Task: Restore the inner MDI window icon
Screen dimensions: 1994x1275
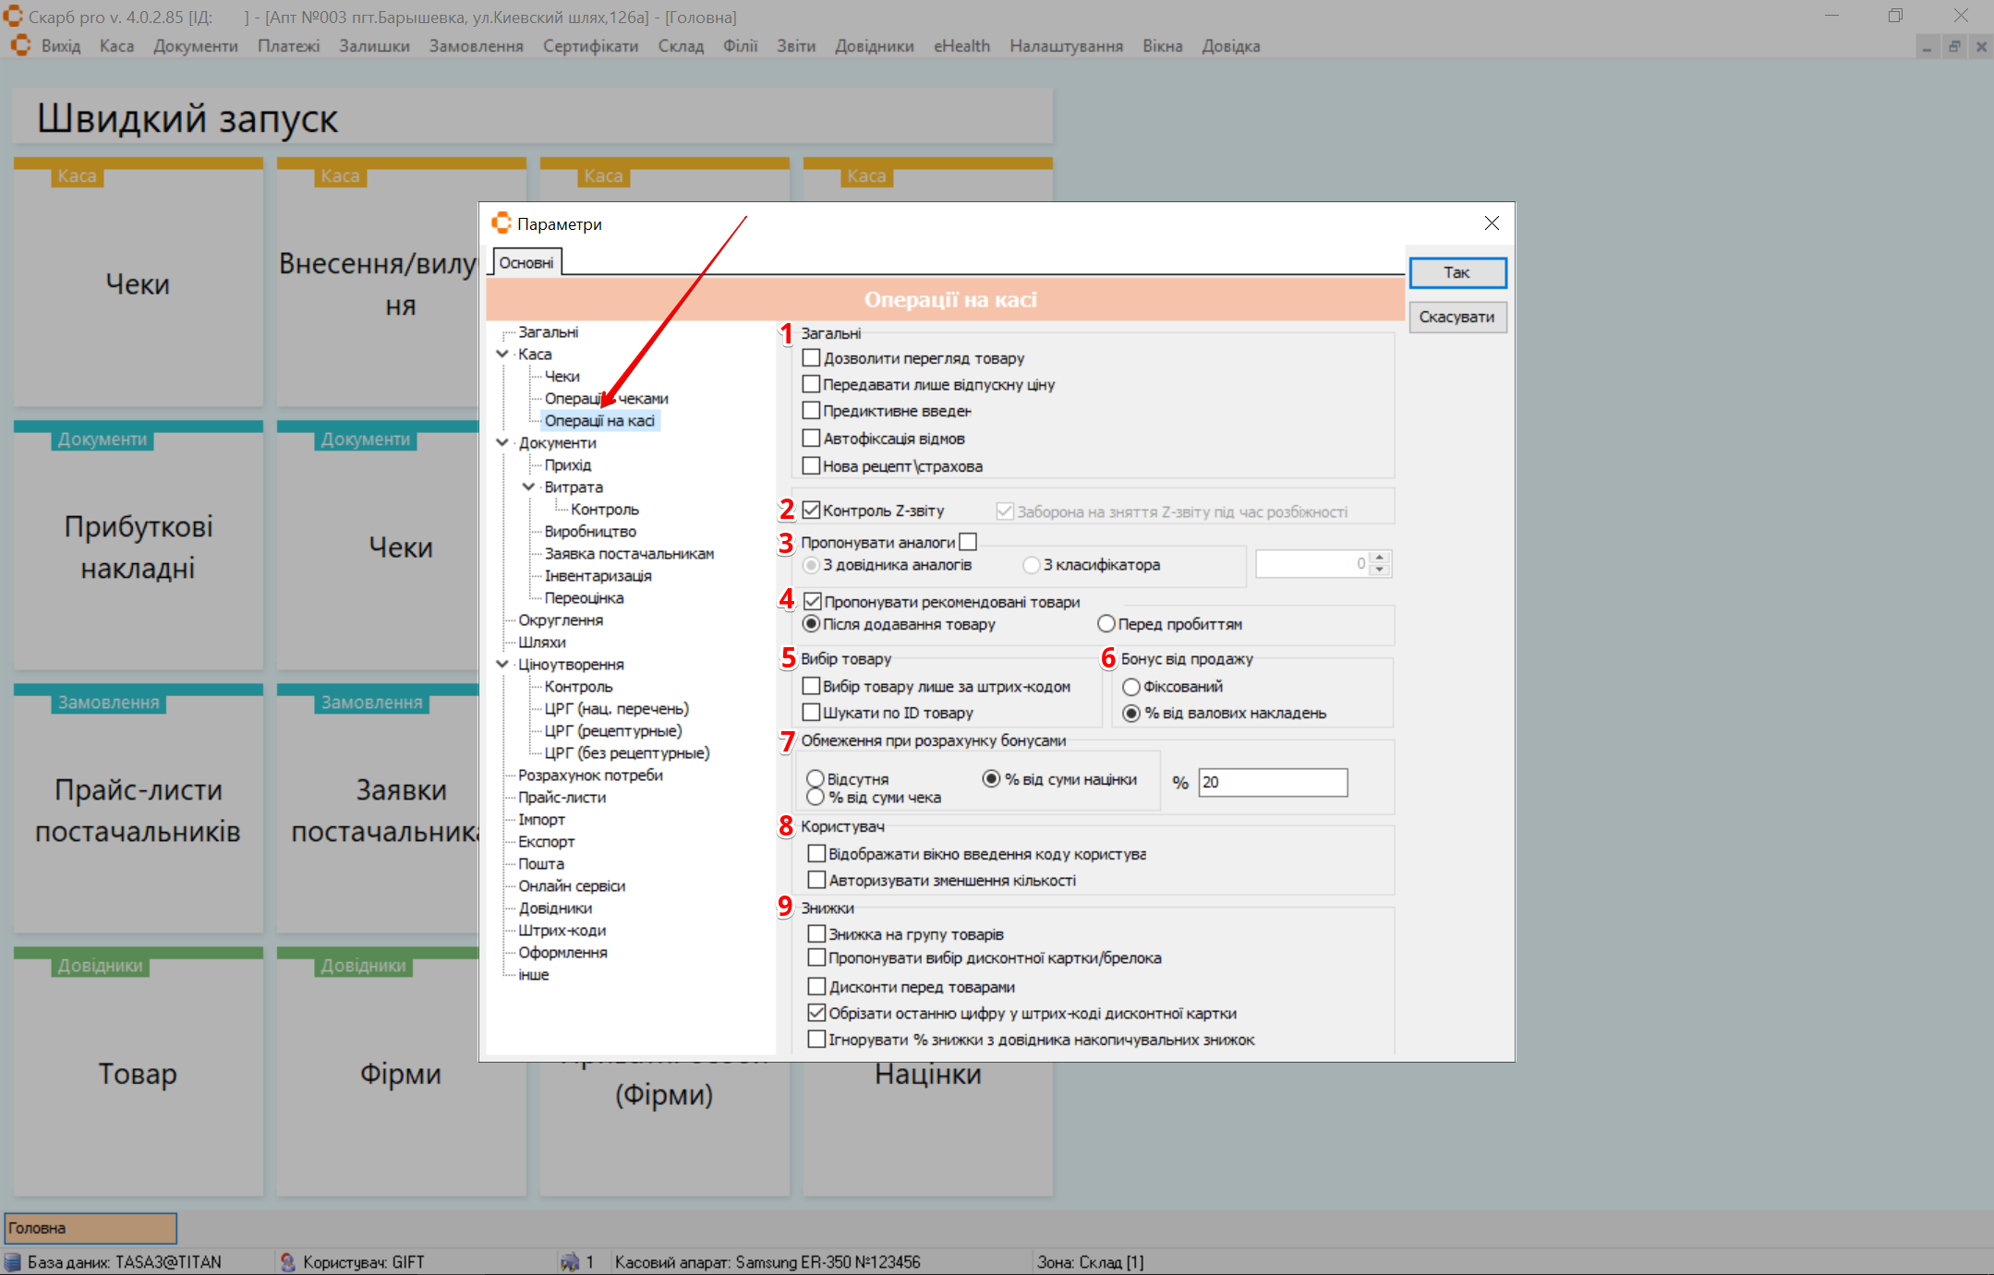Action: [1954, 47]
